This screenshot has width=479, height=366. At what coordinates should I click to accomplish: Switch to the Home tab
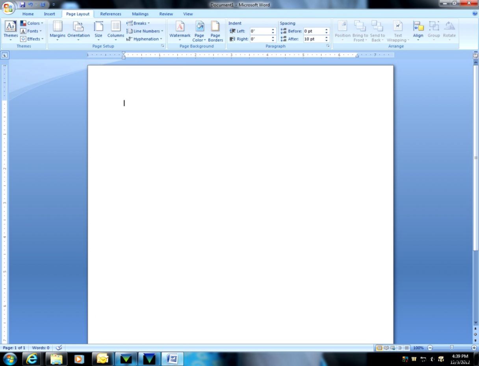tap(28, 14)
